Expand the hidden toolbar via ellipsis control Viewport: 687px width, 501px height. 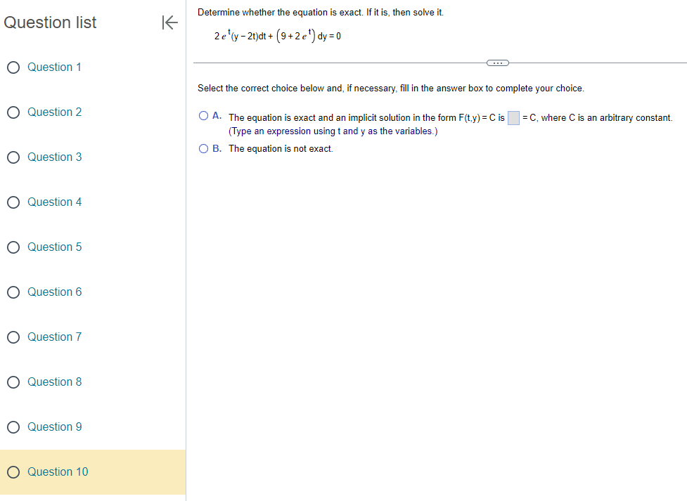pos(498,63)
